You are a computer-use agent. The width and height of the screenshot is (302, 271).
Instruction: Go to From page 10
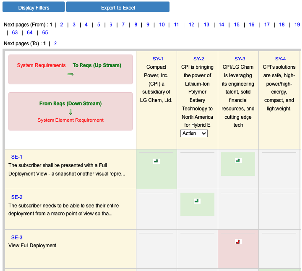pyautogui.click(x=162, y=25)
